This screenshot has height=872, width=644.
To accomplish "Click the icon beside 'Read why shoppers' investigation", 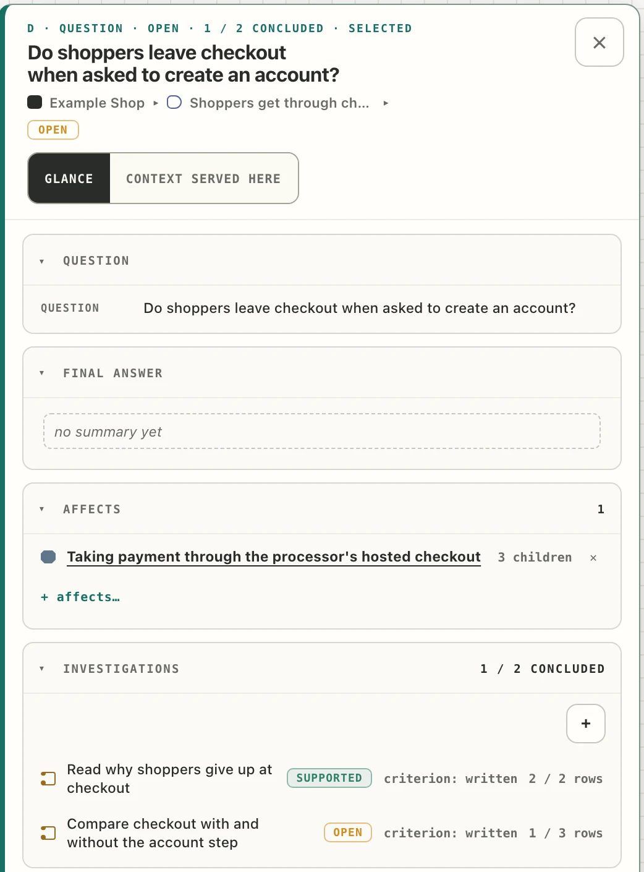I will click(x=48, y=779).
